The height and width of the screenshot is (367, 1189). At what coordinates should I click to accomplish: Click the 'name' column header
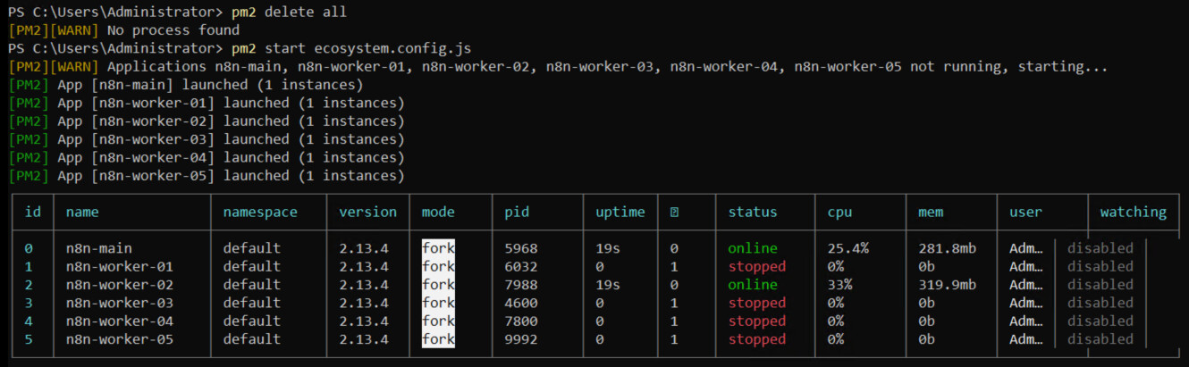(82, 213)
